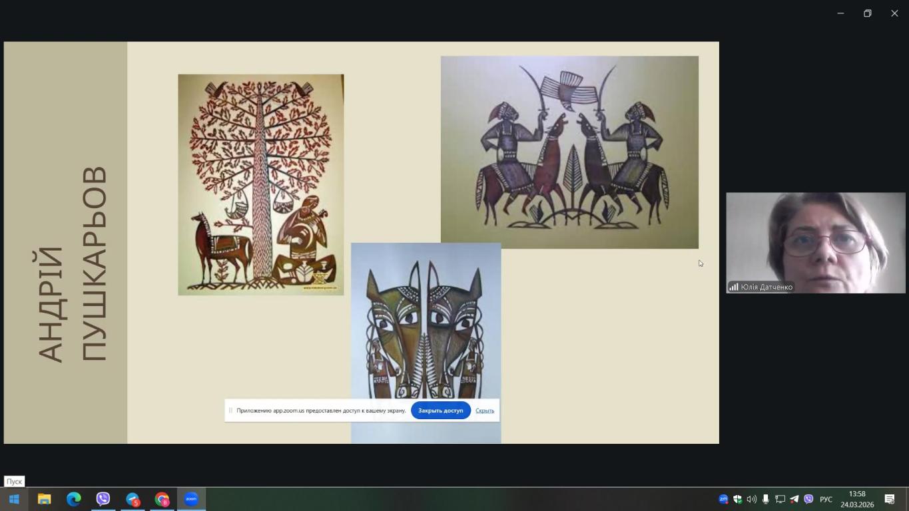
Task: Click the Zoom tray icon in system tray
Action: (723, 499)
